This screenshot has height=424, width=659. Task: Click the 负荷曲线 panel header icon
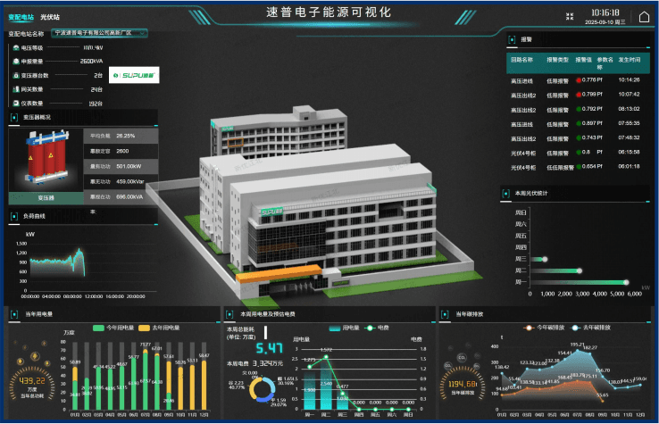[14, 216]
